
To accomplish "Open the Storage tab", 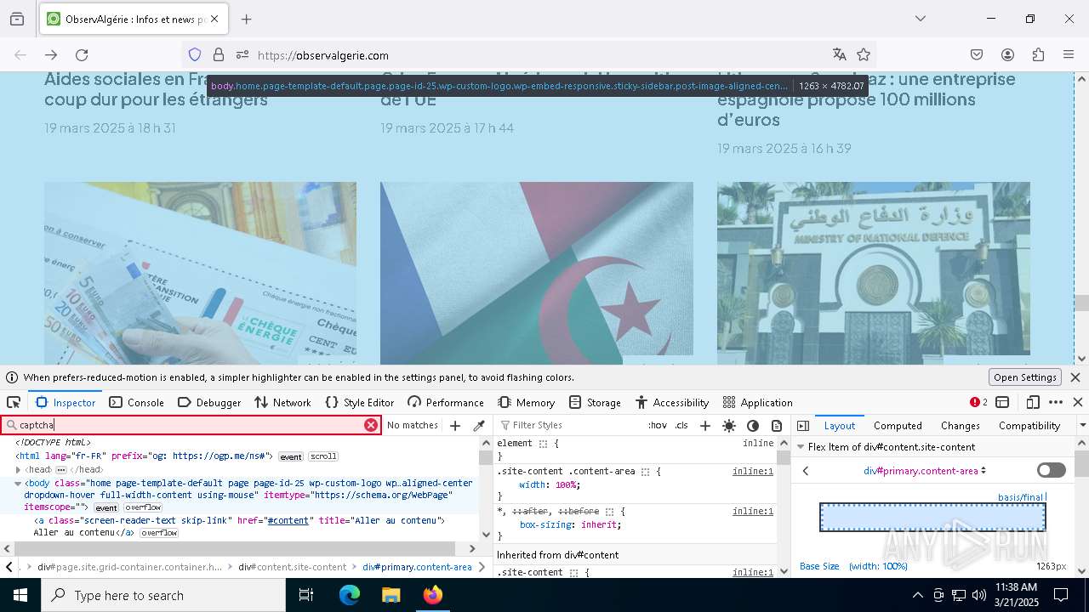I will [x=595, y=402].
